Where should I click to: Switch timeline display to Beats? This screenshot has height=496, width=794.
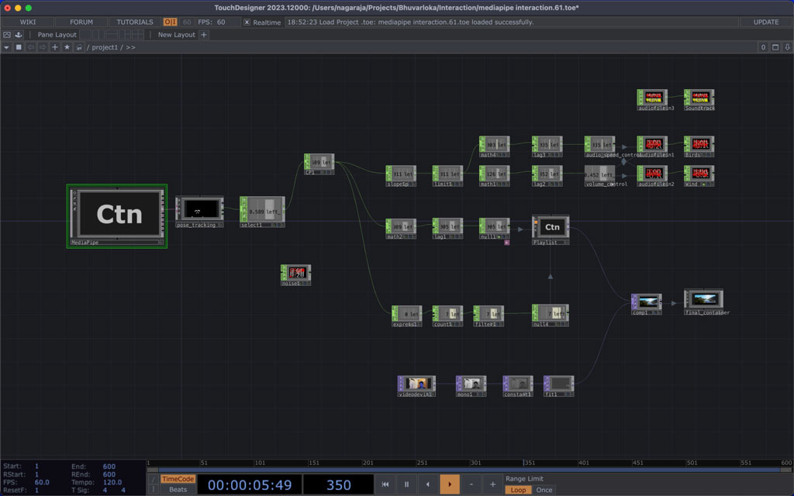tap(178, 490)
